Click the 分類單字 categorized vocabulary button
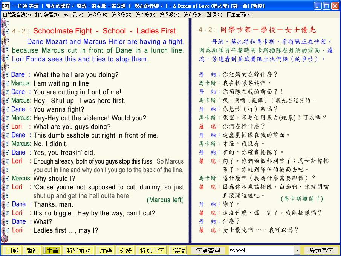Screen dimensions: 341x256 [321, 250]
